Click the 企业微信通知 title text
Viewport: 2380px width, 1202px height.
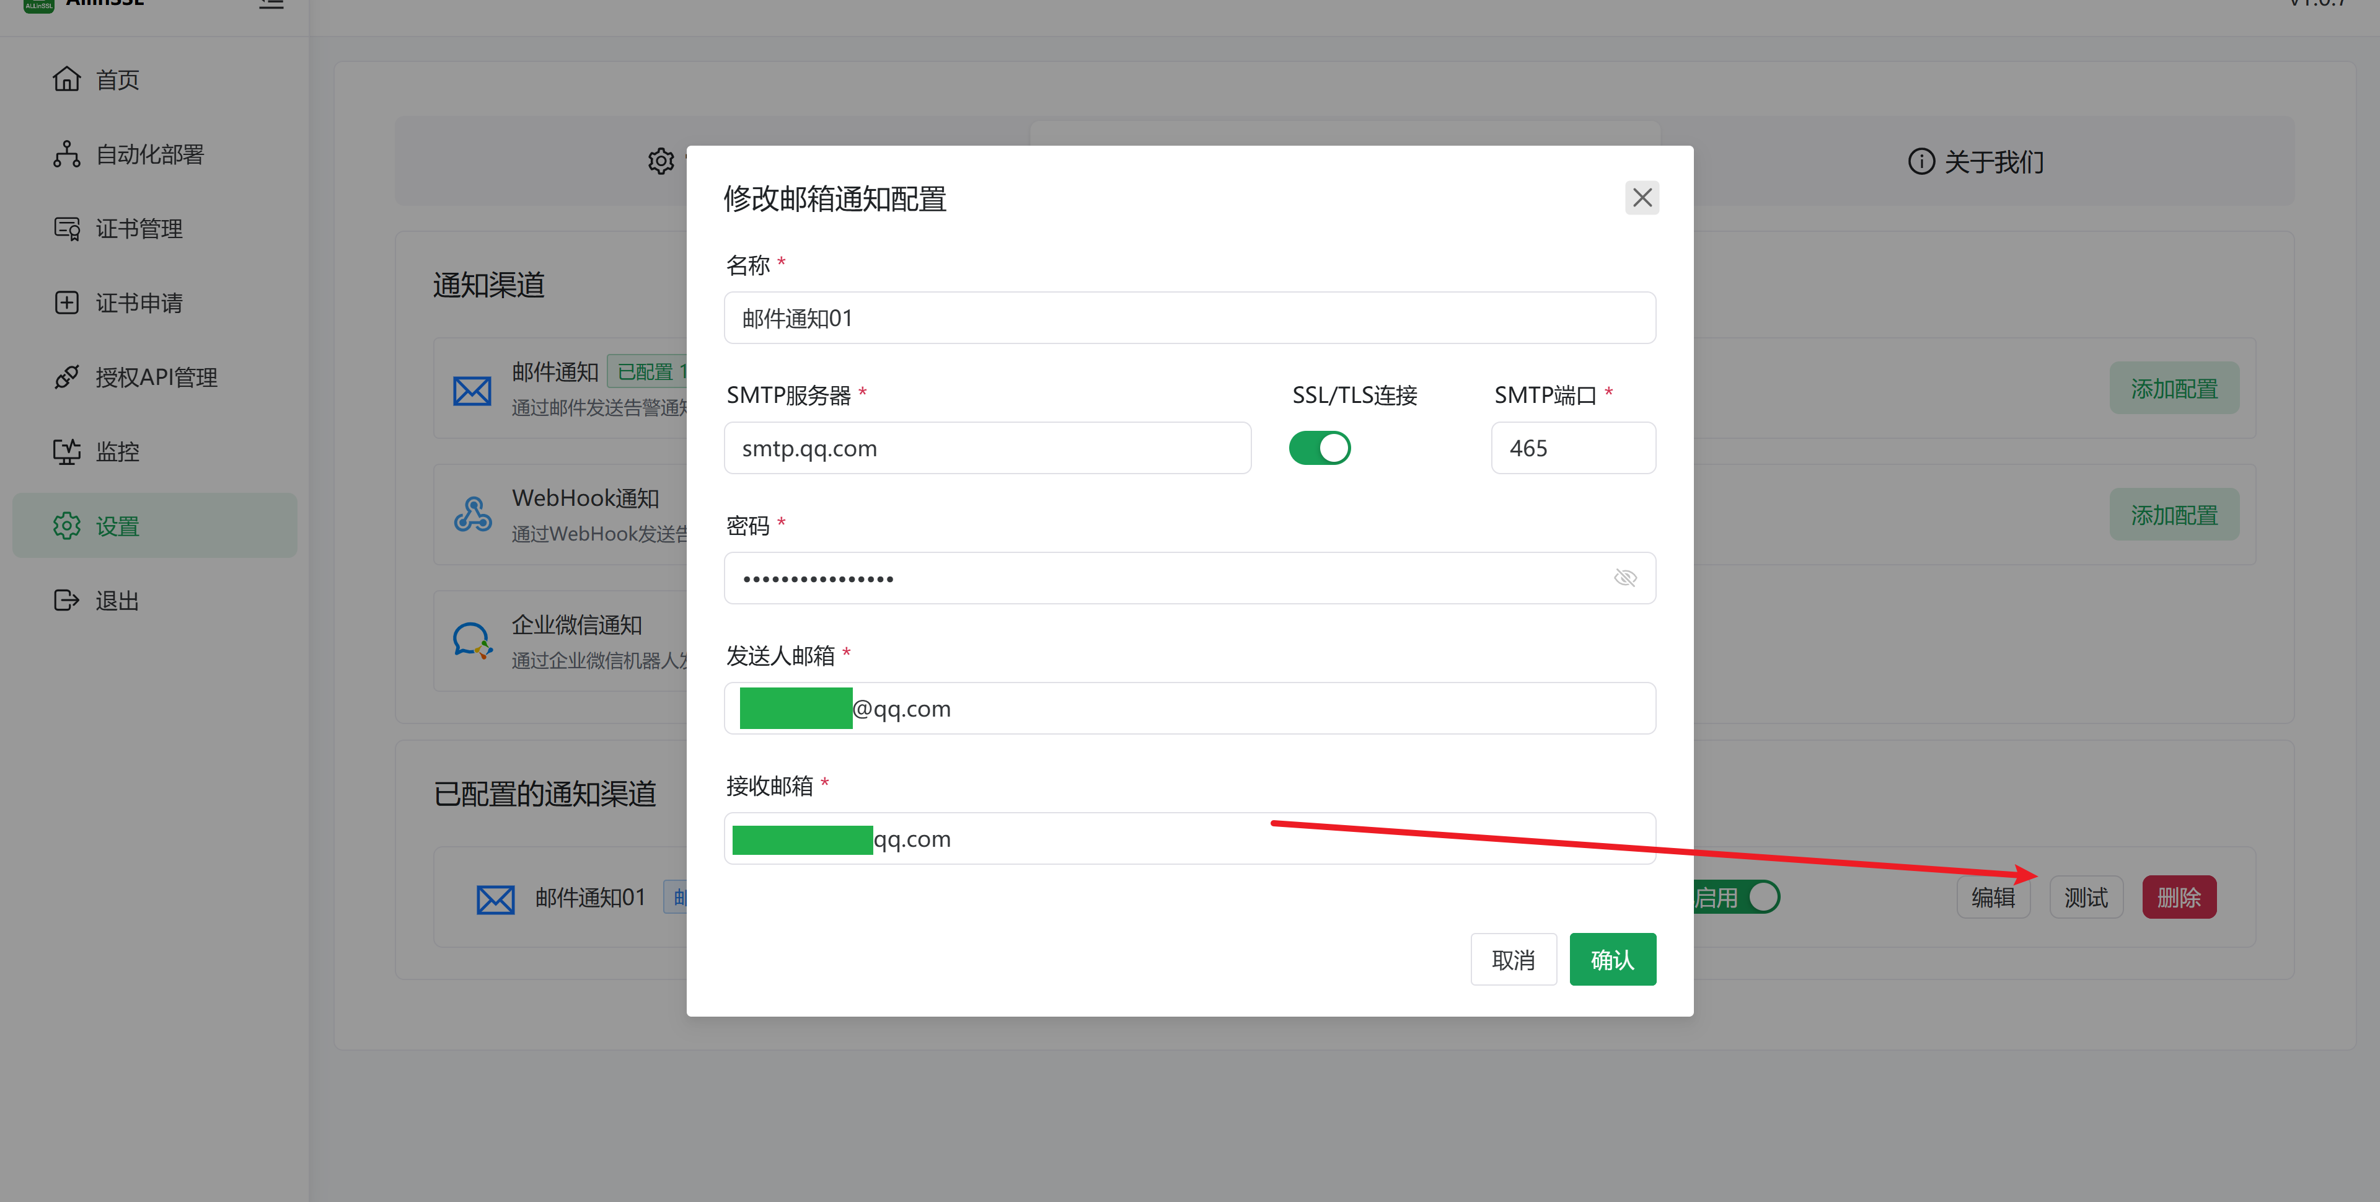[576, 625]
